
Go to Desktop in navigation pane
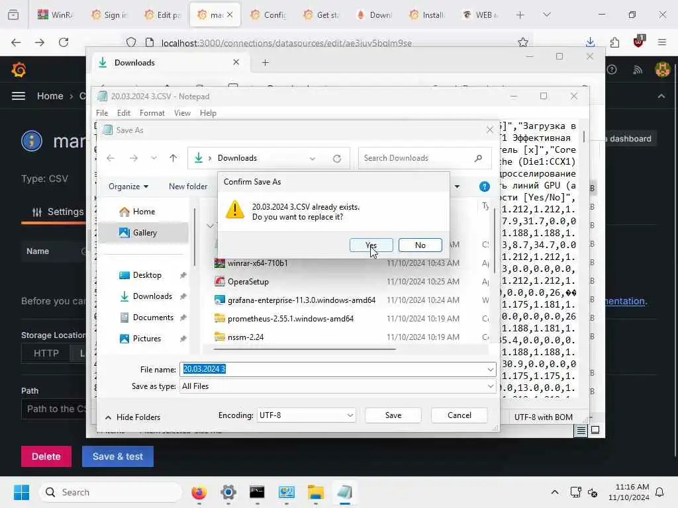146,275
